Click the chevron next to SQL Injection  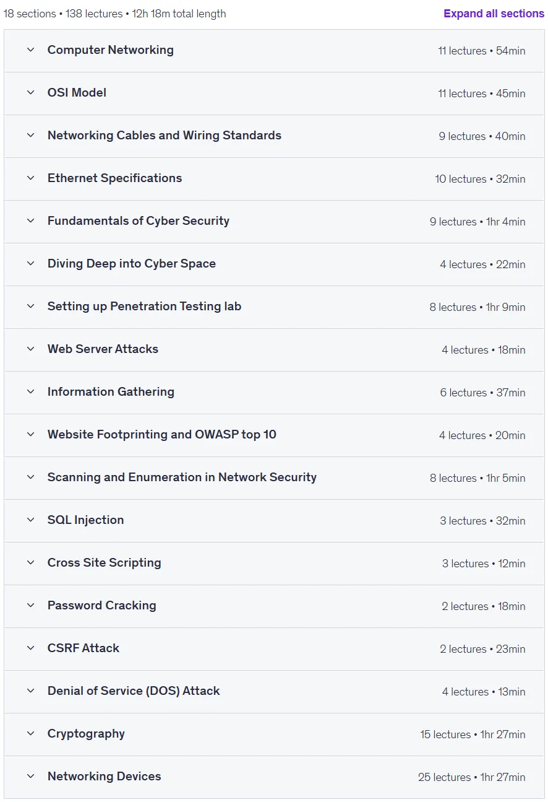click(x=30, y=520)
